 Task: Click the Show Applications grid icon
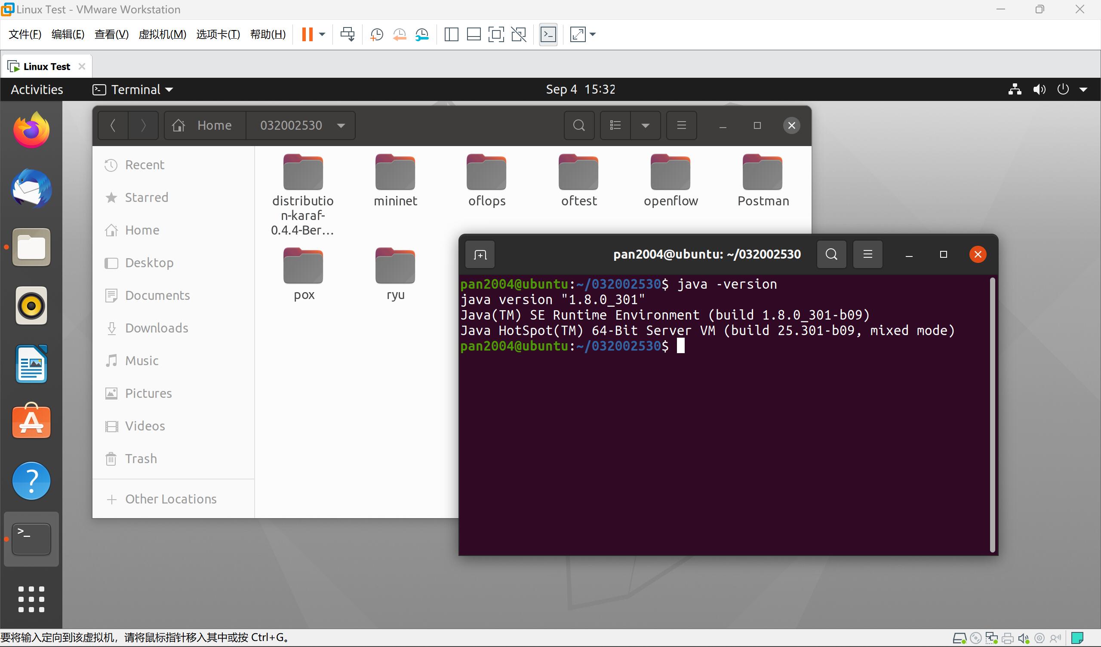point(31,599)
